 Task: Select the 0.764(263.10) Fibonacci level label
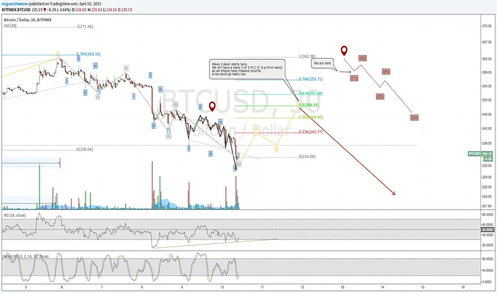click(x=89, y=54)
